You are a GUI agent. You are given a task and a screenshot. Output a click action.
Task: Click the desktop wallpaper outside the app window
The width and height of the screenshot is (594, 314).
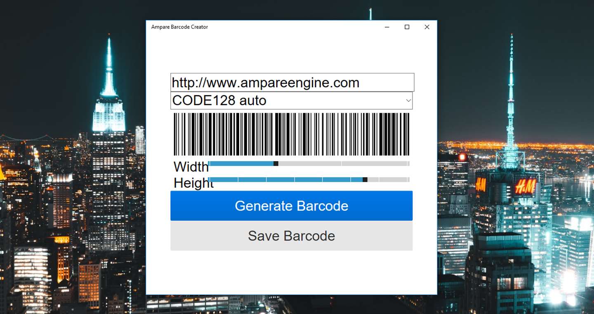coord(74,82)
